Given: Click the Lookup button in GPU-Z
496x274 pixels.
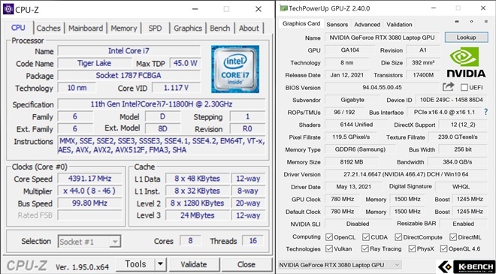Looking at the screenshot, I should [466, 38].
